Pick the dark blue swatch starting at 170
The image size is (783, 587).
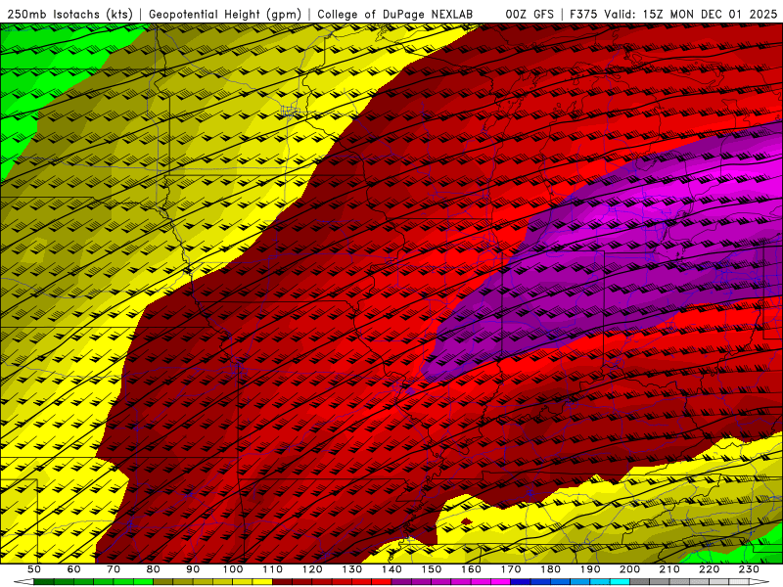(x=521, y=581)
